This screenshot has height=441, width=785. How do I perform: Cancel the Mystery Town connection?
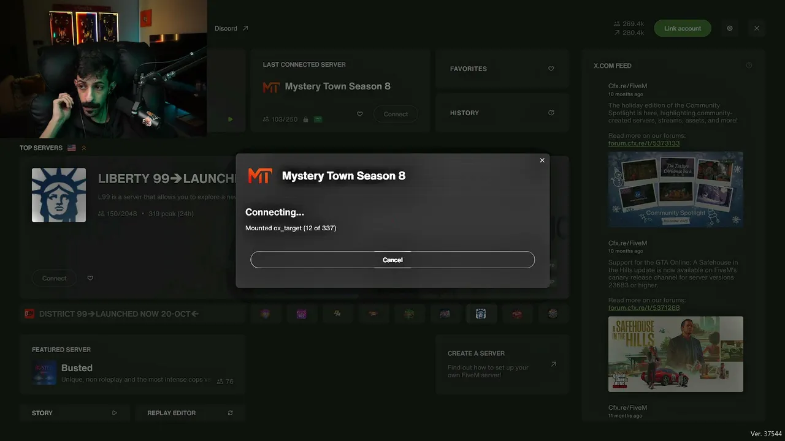pos(392,260)
